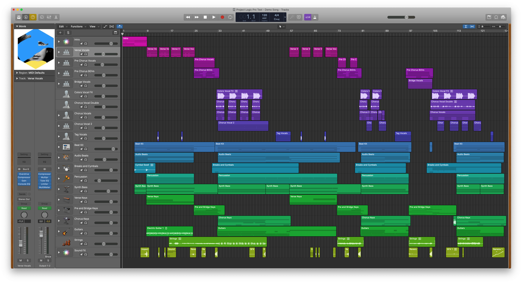Toggle the Show Automation button
This screenshot has width=522, height=283.
[x=105, y=26]
